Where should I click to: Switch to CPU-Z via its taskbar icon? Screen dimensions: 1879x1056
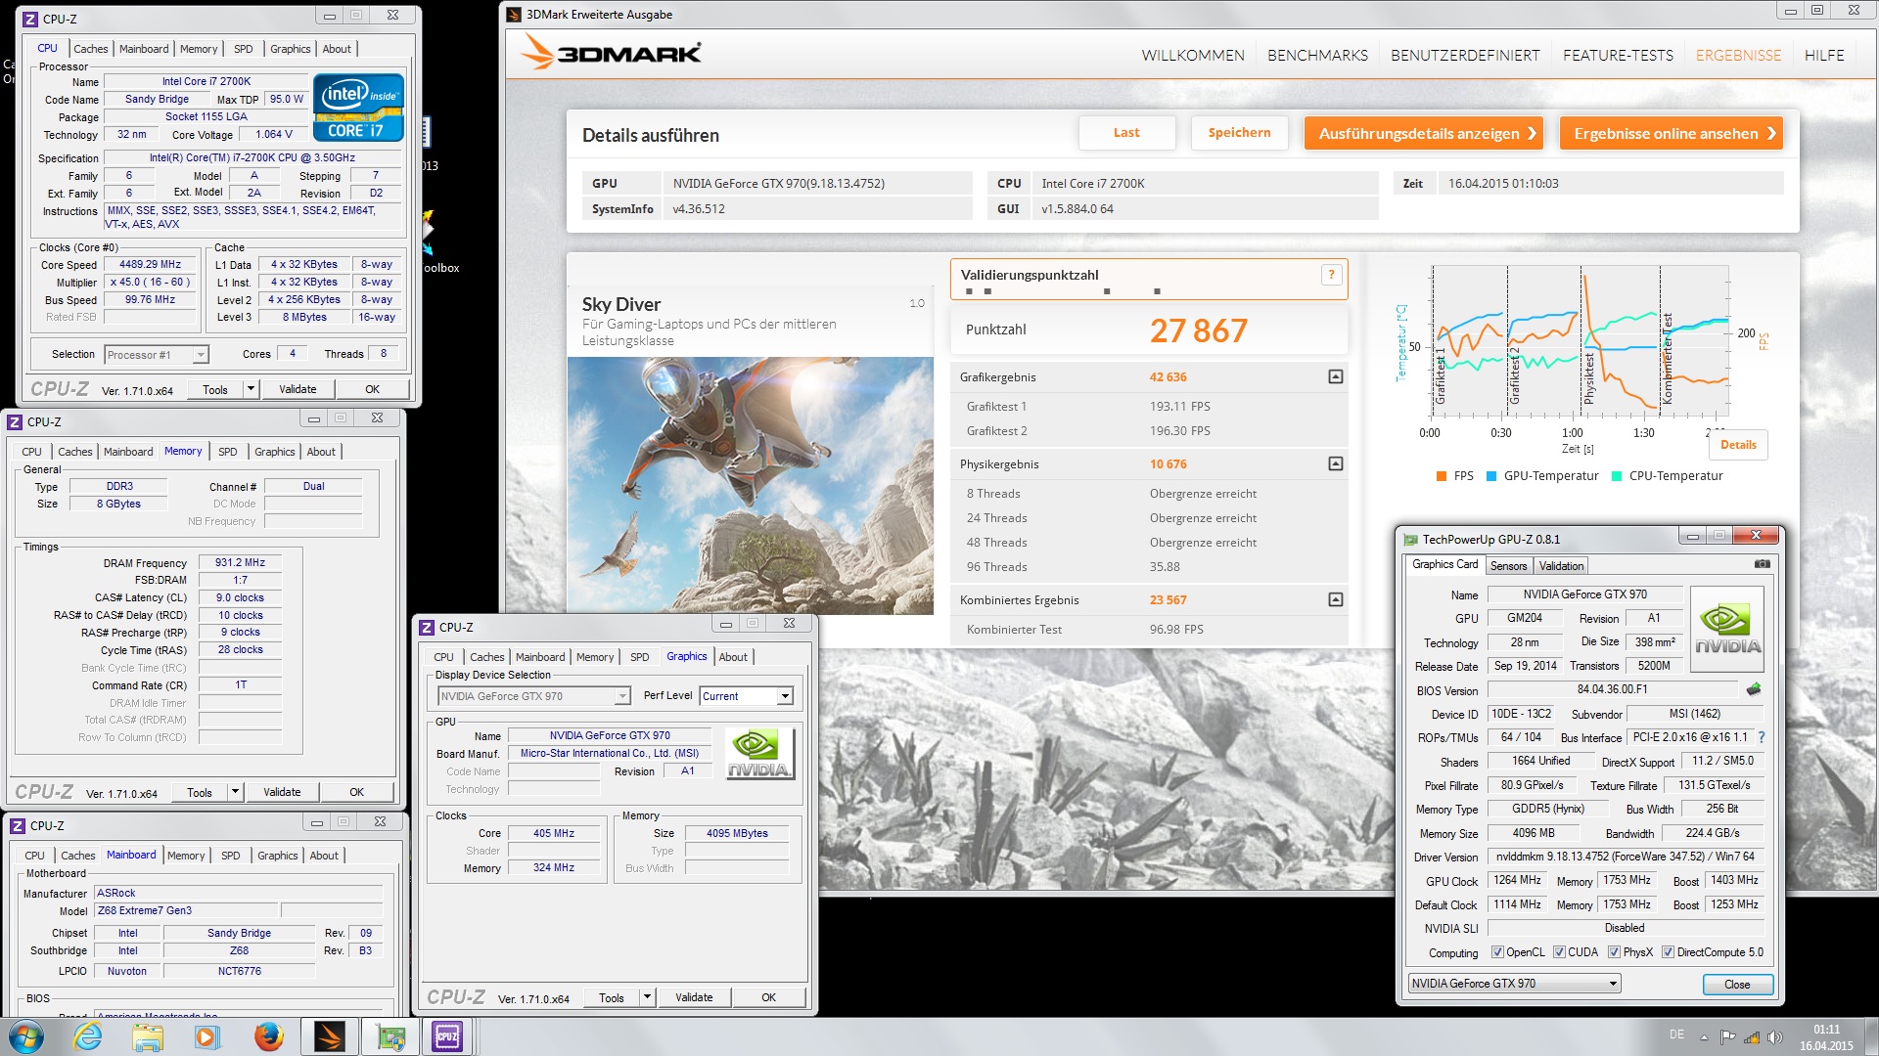click(447, 1036)
